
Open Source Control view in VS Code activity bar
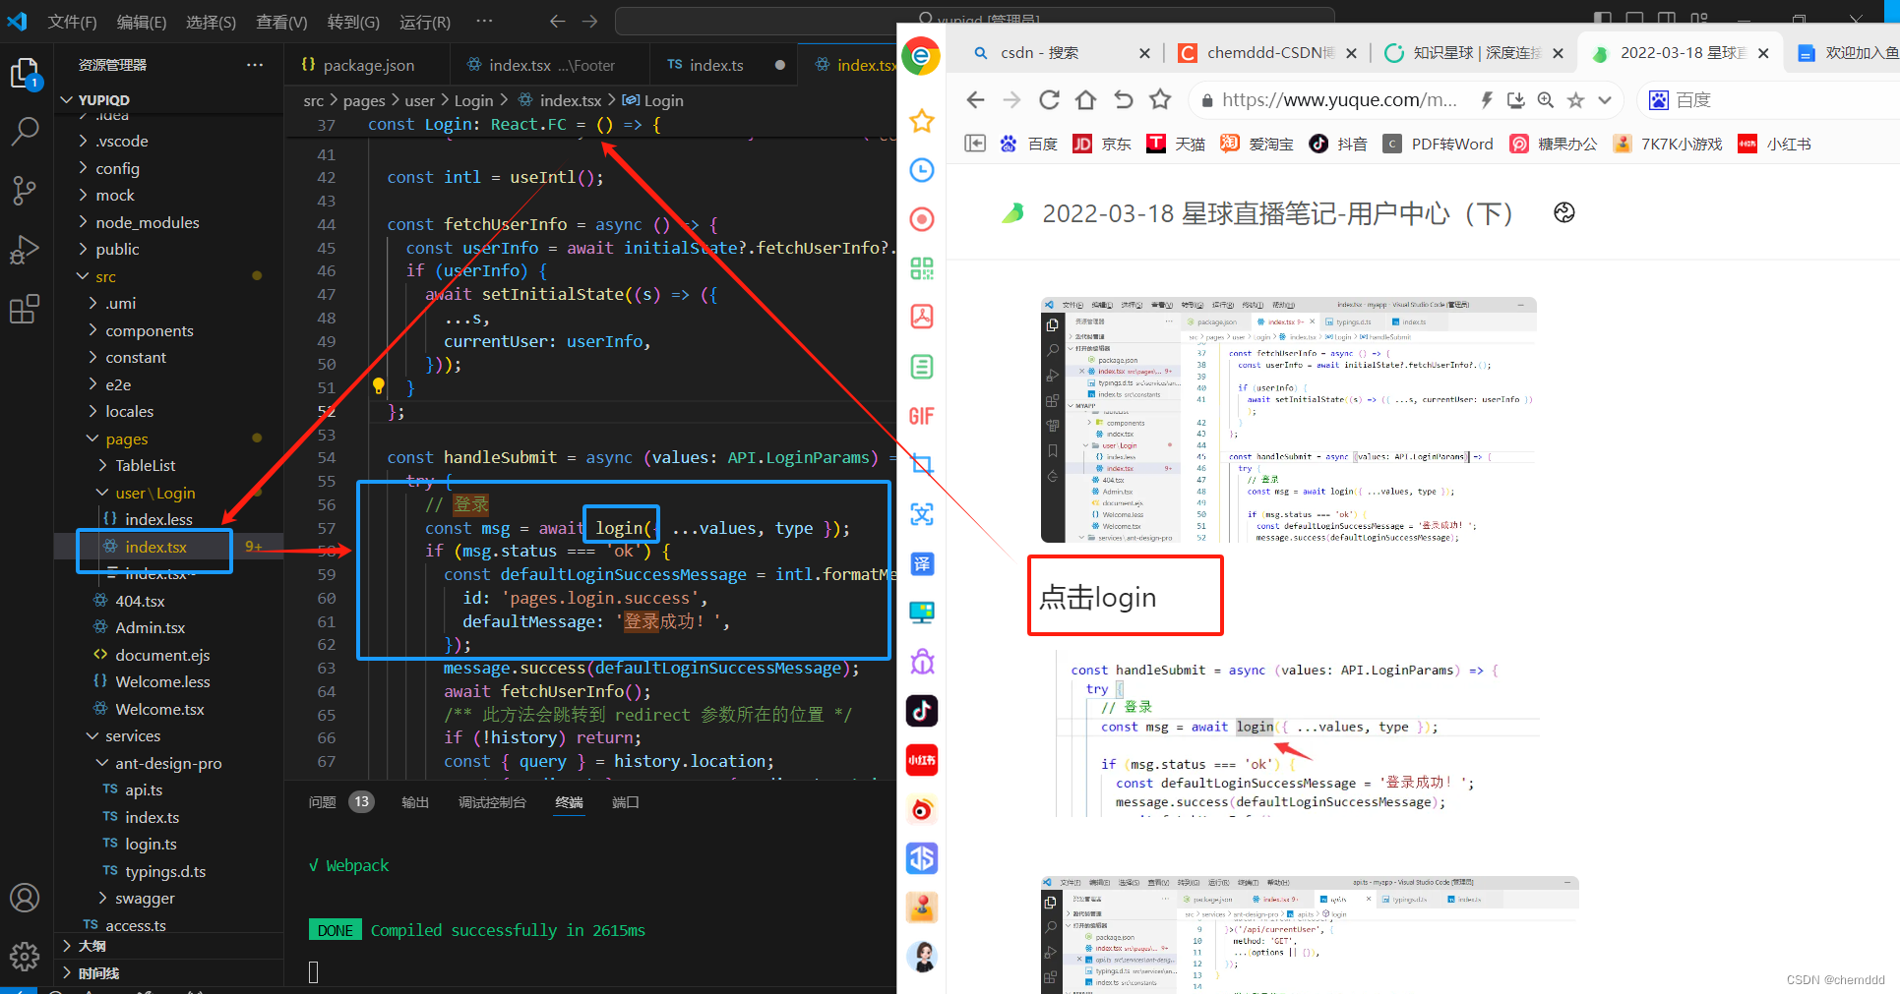click(25, 191)
